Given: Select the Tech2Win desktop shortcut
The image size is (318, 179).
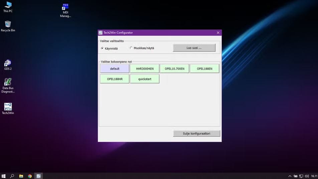Looking at the screenshot, I should [8, 109].
